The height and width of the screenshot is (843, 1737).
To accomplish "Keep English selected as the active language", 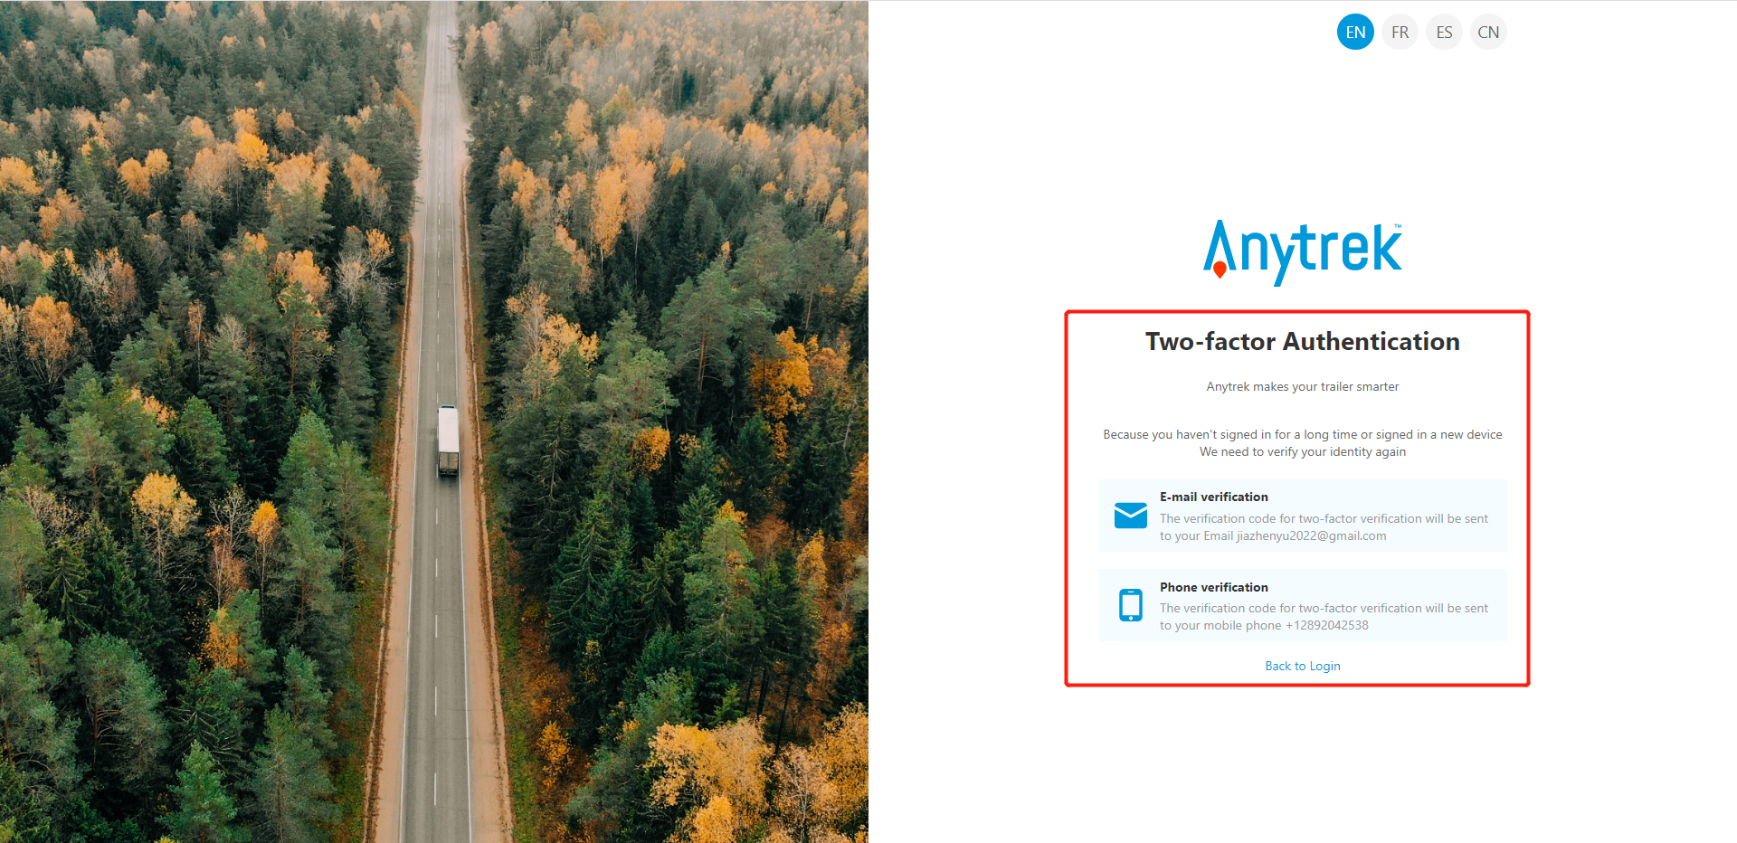I will point(1355,32).
